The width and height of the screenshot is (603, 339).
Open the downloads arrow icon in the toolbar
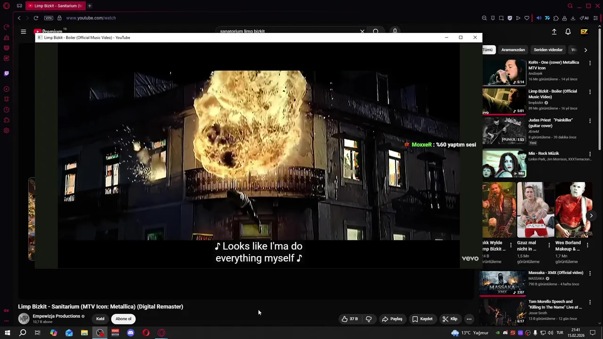click(573, 18)
